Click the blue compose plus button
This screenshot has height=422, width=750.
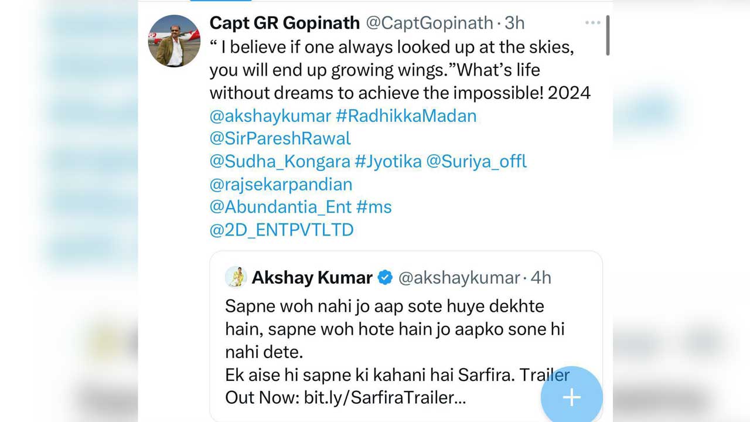point(571,397)
